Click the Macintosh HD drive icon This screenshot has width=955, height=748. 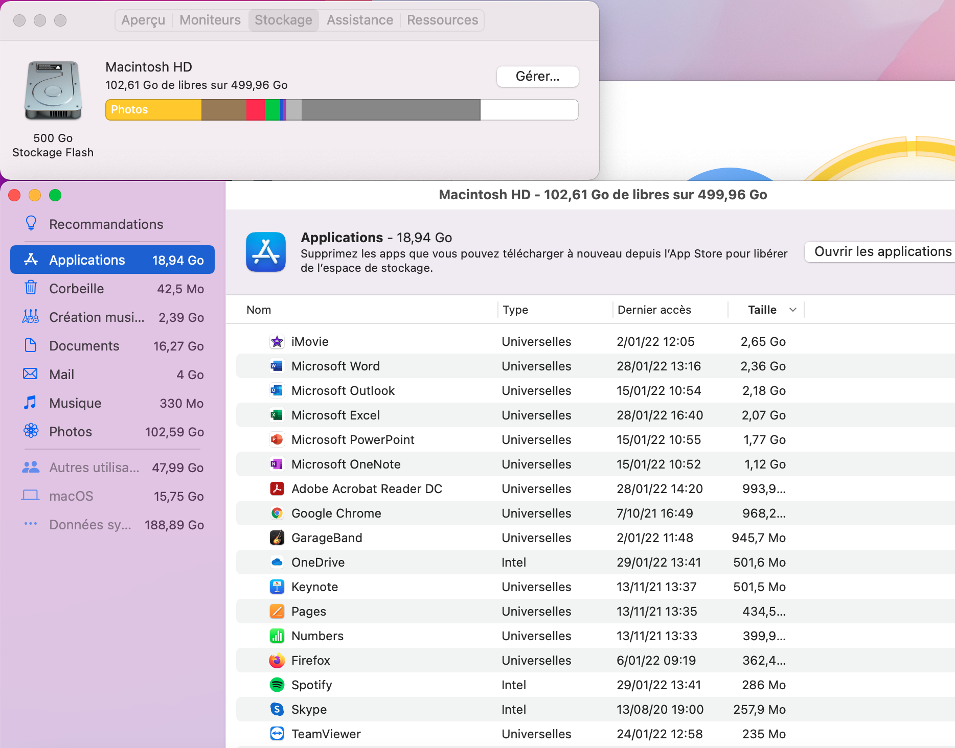[53, 90]
